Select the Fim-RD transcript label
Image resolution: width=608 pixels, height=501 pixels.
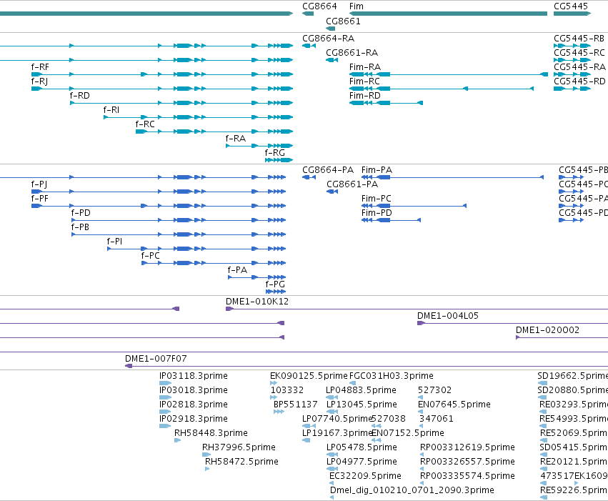tap(365, 96)
